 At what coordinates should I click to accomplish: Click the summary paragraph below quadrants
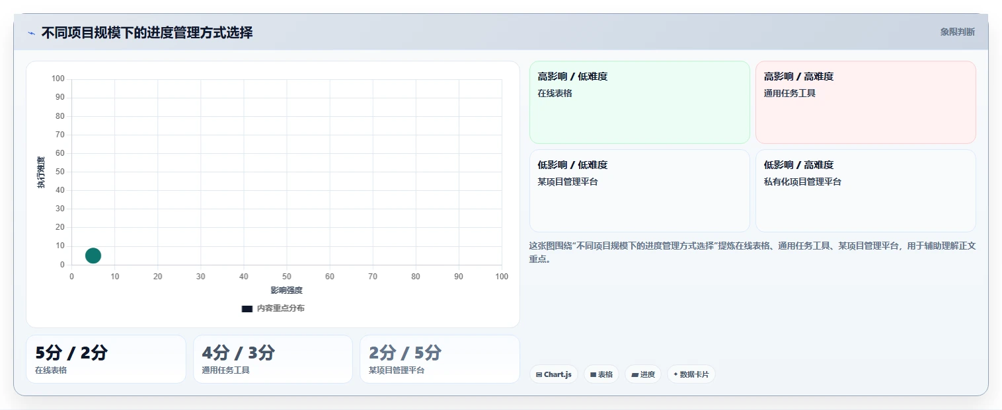[753, 252]
